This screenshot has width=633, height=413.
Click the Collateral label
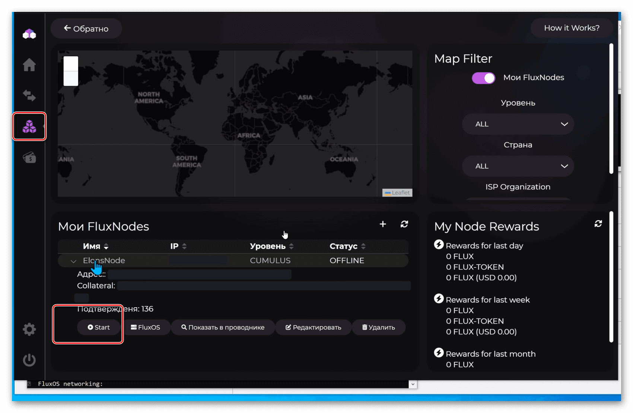coord(96,286)
